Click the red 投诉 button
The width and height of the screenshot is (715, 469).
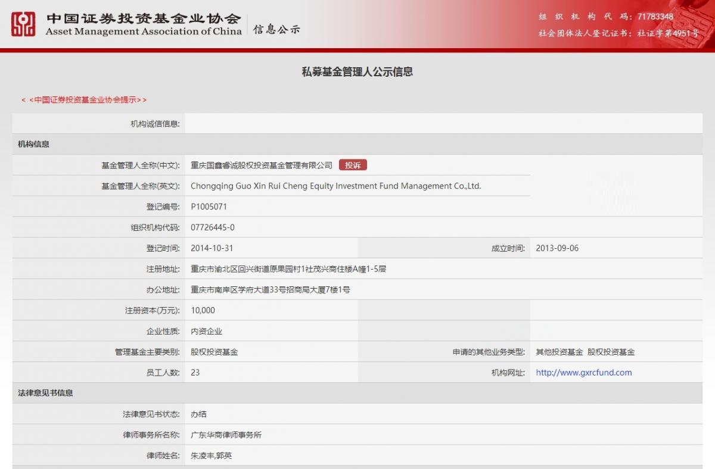[353, 165]
